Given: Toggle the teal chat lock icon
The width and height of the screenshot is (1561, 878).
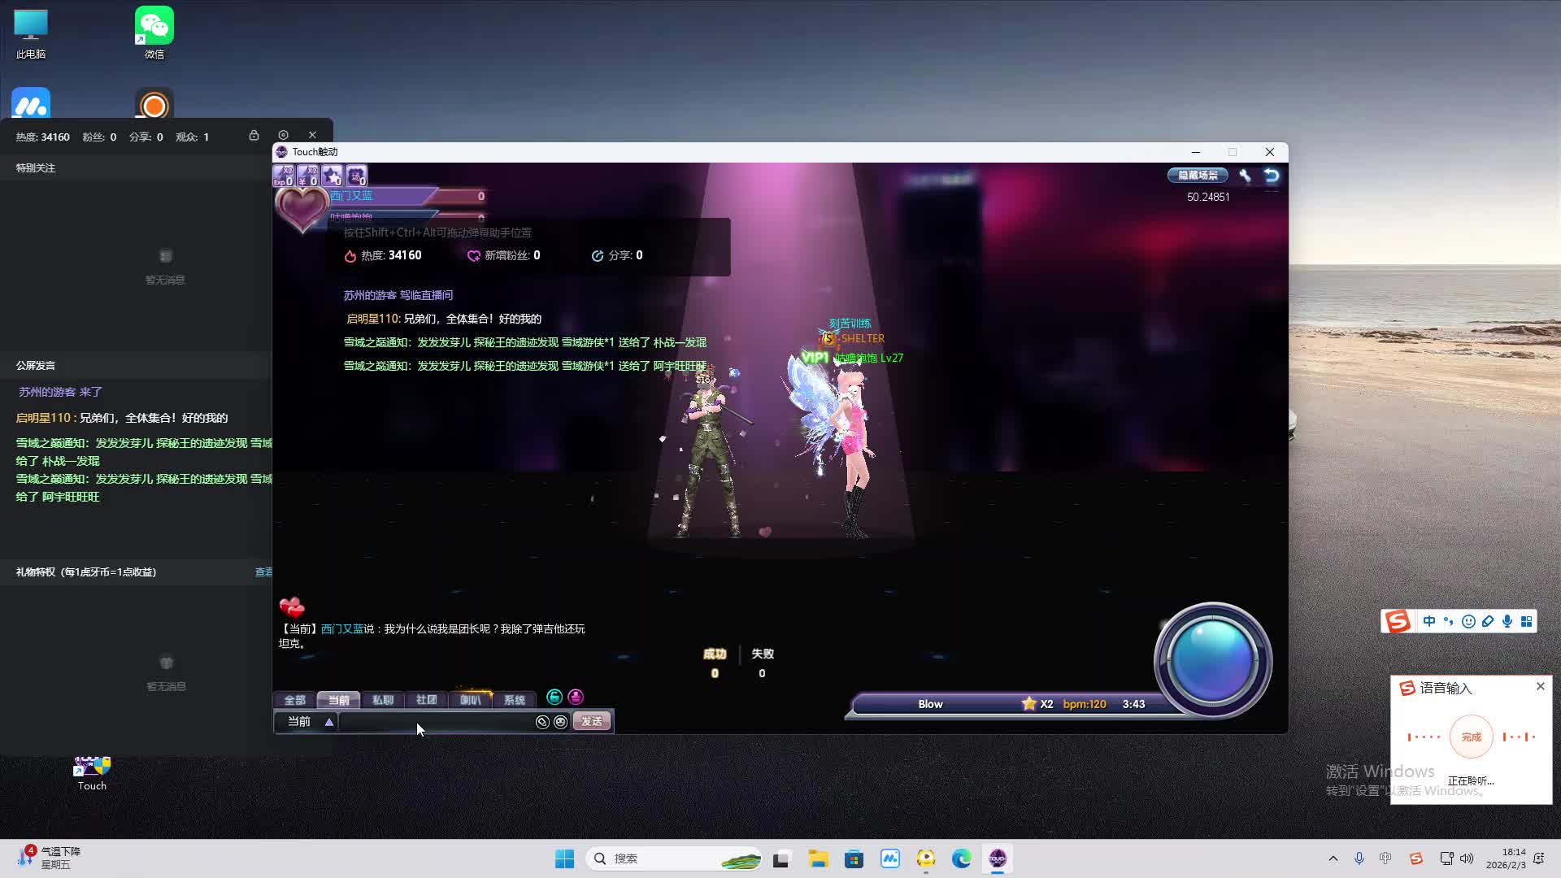Looking at the screenshot, I should tap(554, 697).
